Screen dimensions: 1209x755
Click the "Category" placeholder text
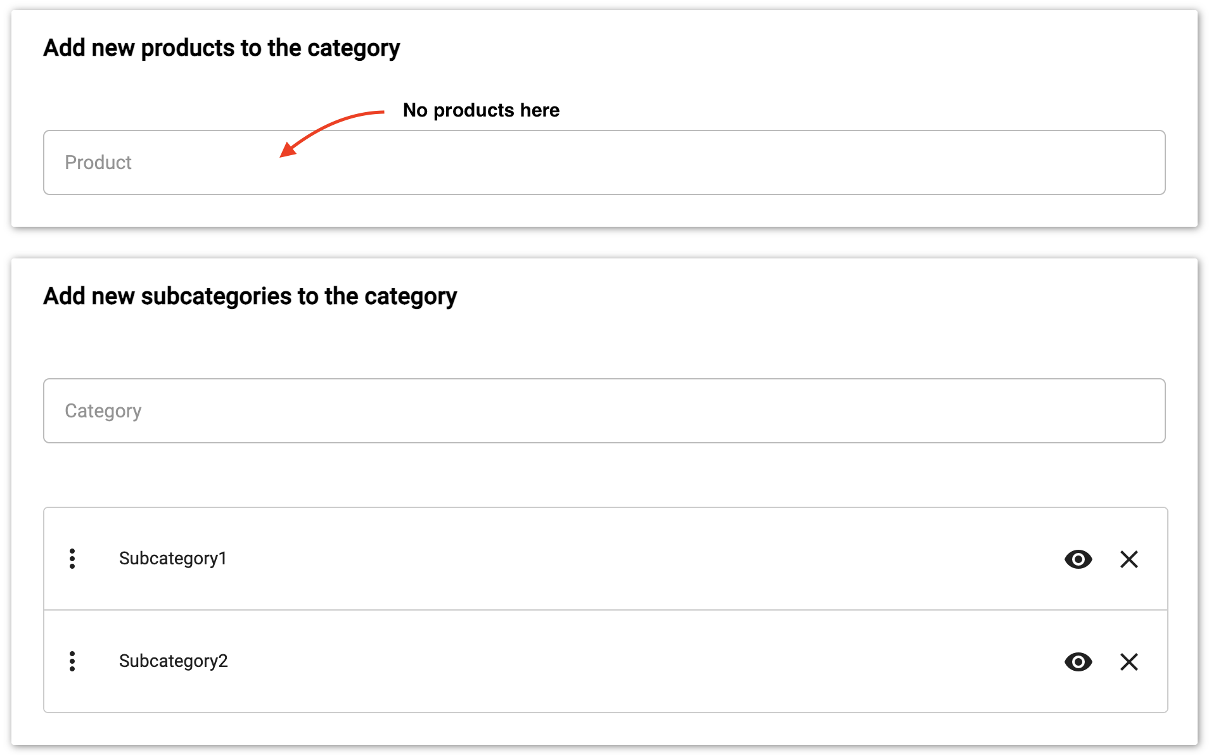pos(103,411)
